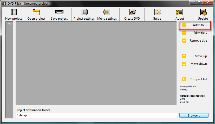Click the Save project label text
The image size is (215, 124).
pos(59,19)
